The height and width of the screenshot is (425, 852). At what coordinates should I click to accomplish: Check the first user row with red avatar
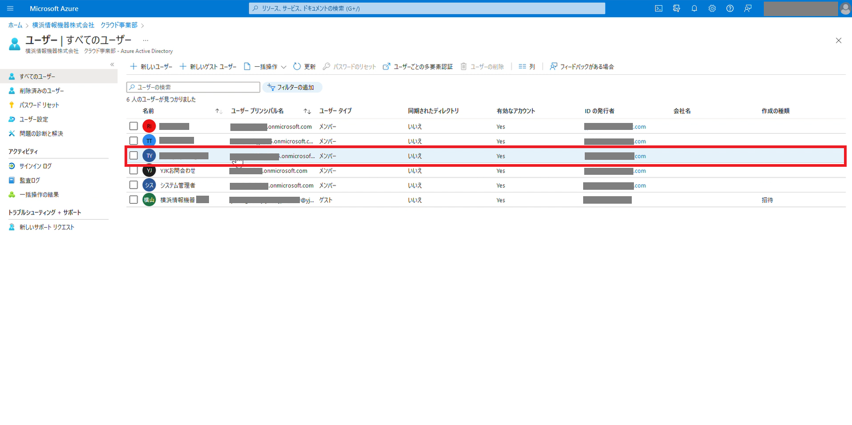coord(134,126)
